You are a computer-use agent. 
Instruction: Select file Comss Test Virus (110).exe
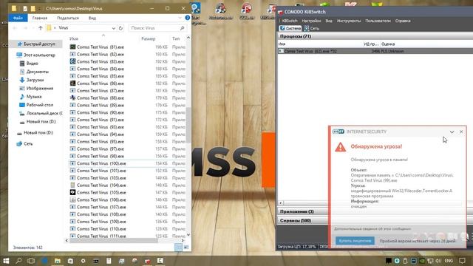click(101, 229)
